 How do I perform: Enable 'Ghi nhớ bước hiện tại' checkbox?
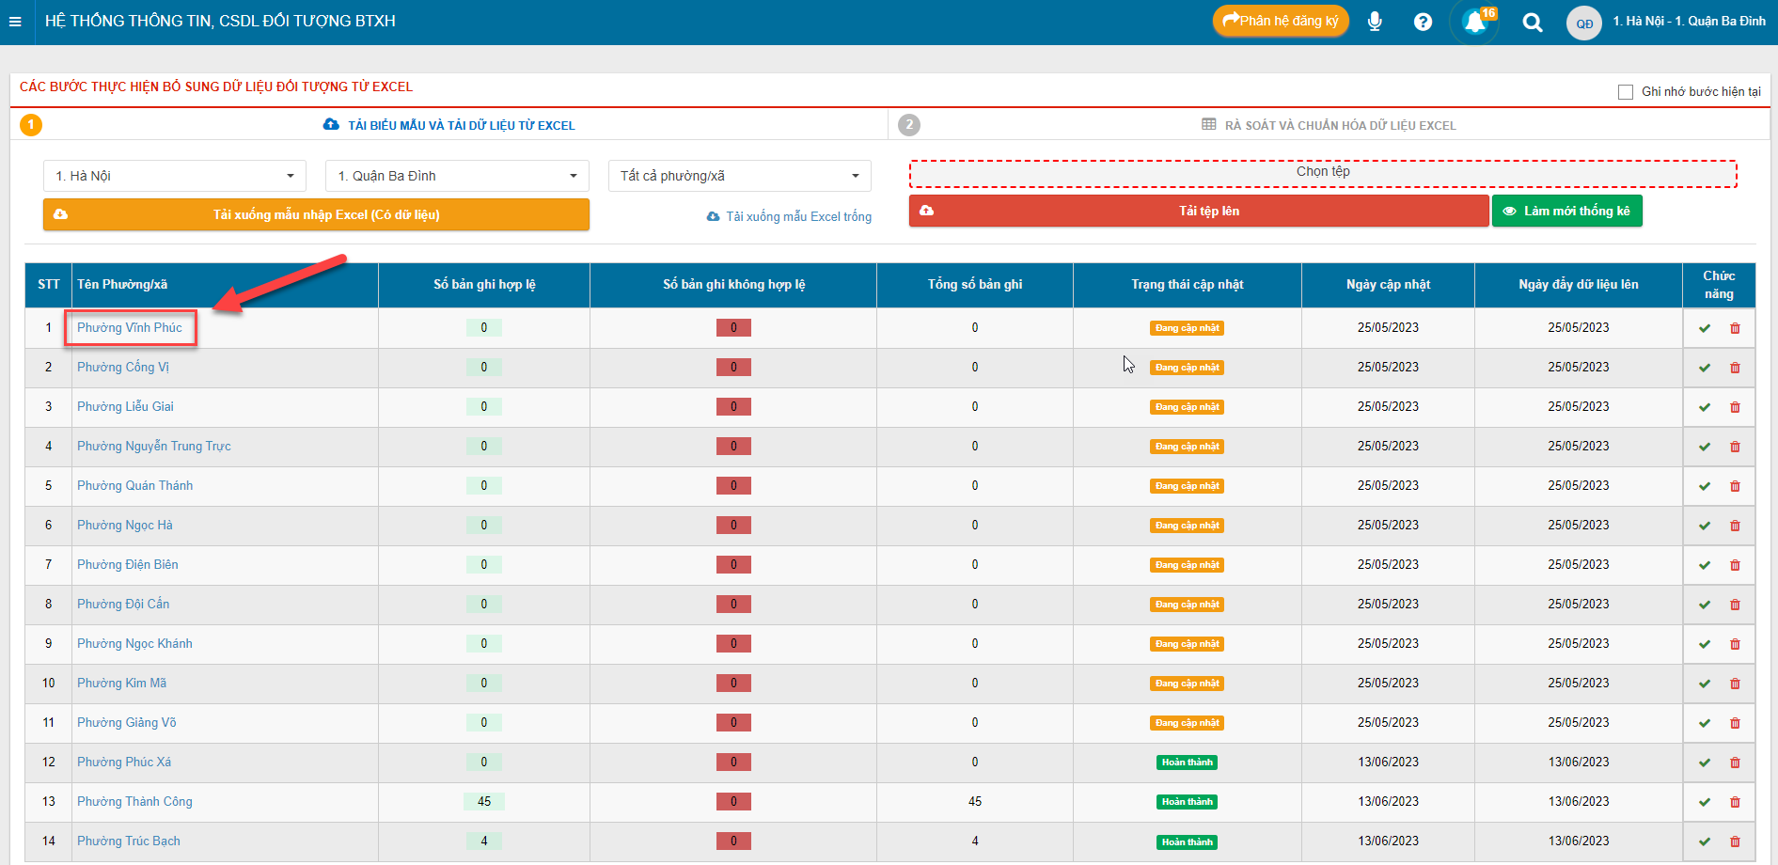[x=1626, y=92]
